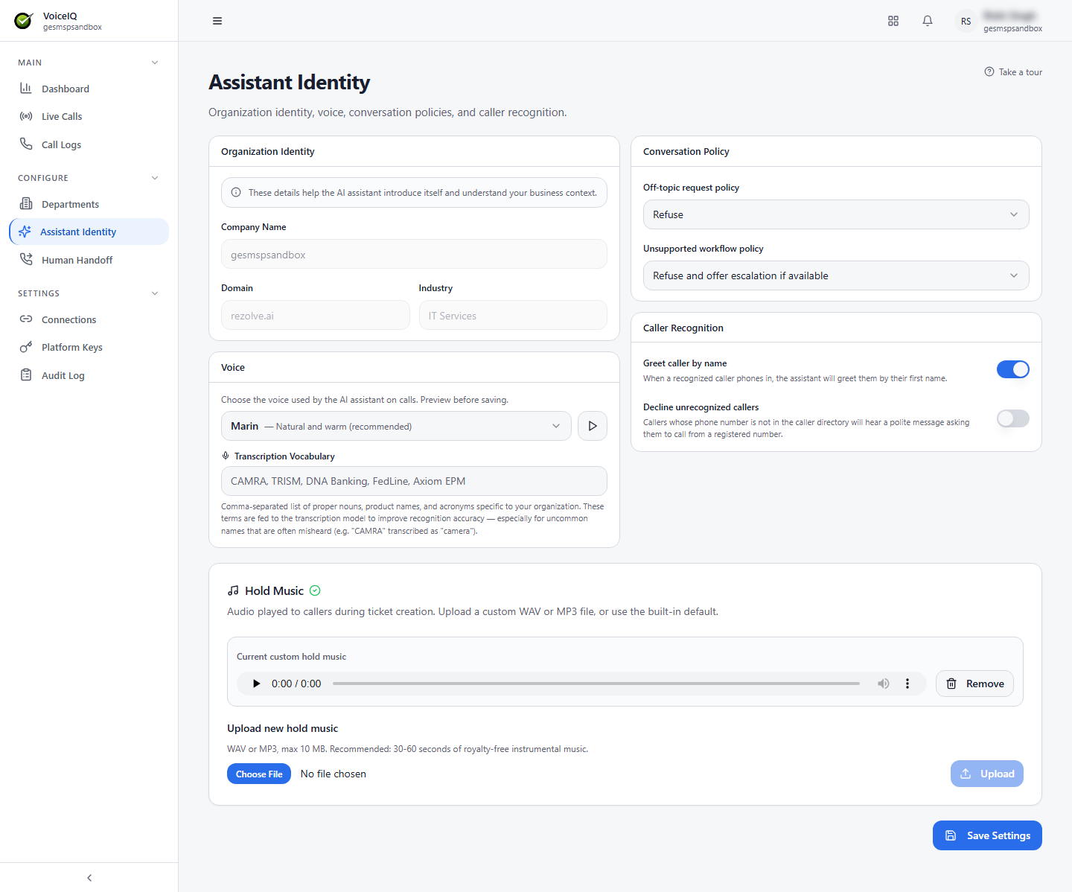
Task: Collapse the SETTINGS sidebar section
Action: (x=155, y=293)
